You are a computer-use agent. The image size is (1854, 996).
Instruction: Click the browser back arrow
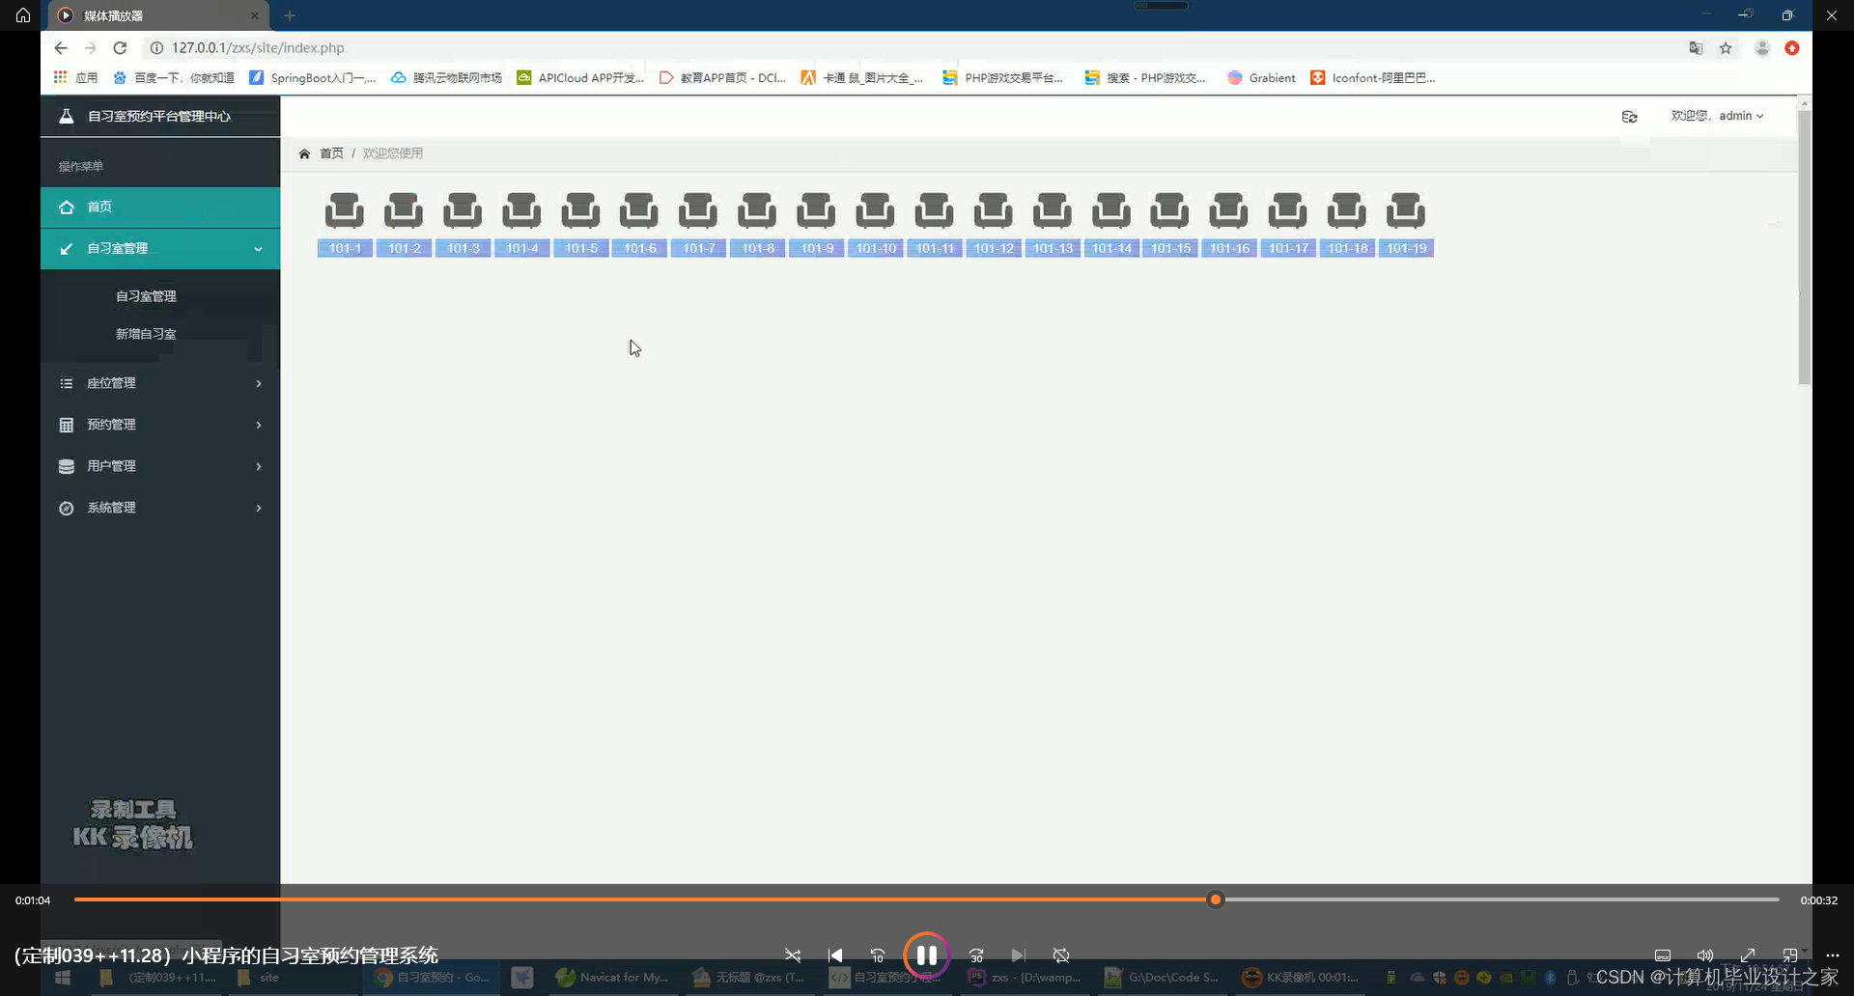(x=61, y=47)
